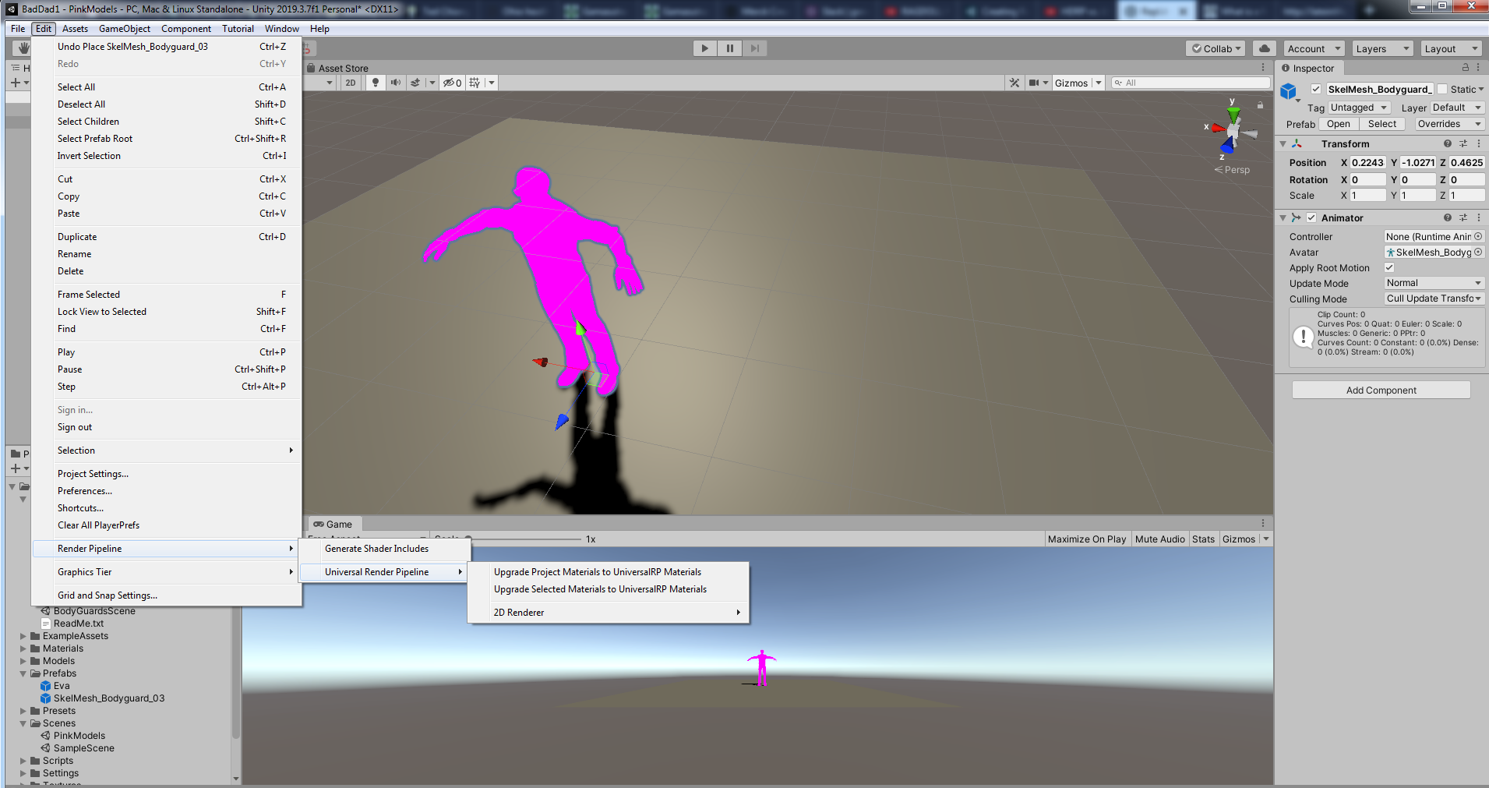This screenshot has width=1489, height=788.
Task: Toggle scene effects layers icon
Action: coord(415,83)
